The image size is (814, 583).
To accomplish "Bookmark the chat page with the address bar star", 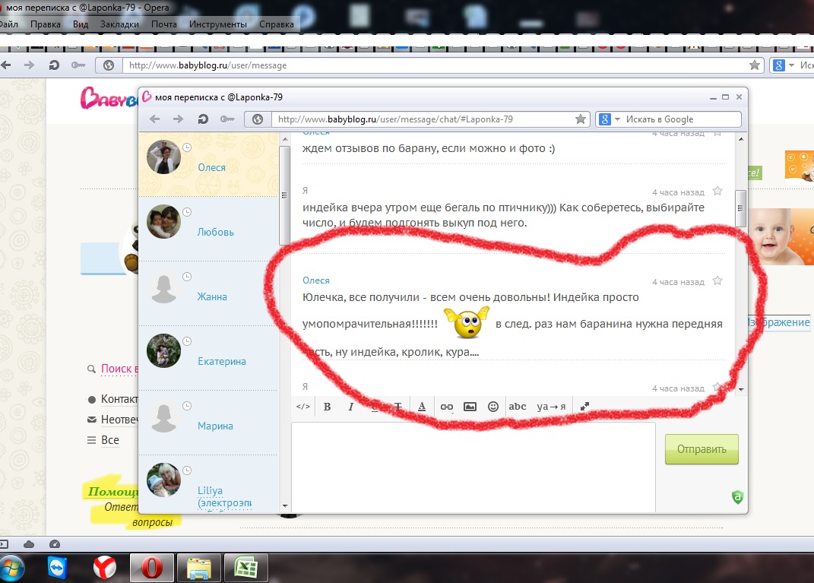I will [581, 119].
